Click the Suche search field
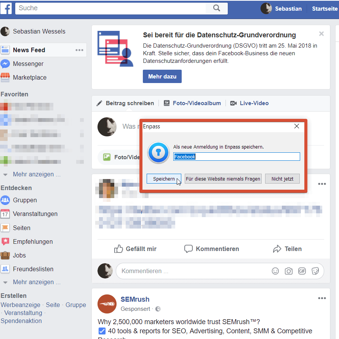This screenshot has width=339, height=339. [110, 8]
